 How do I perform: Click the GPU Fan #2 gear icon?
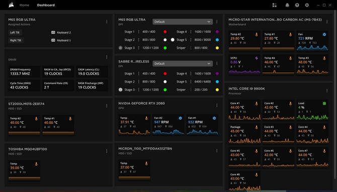click(181, 118)
